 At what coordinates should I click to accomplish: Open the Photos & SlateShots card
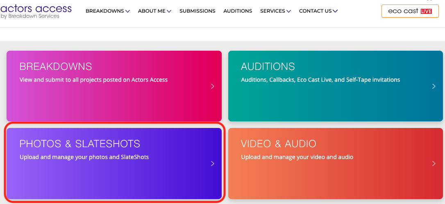[114, 164]
